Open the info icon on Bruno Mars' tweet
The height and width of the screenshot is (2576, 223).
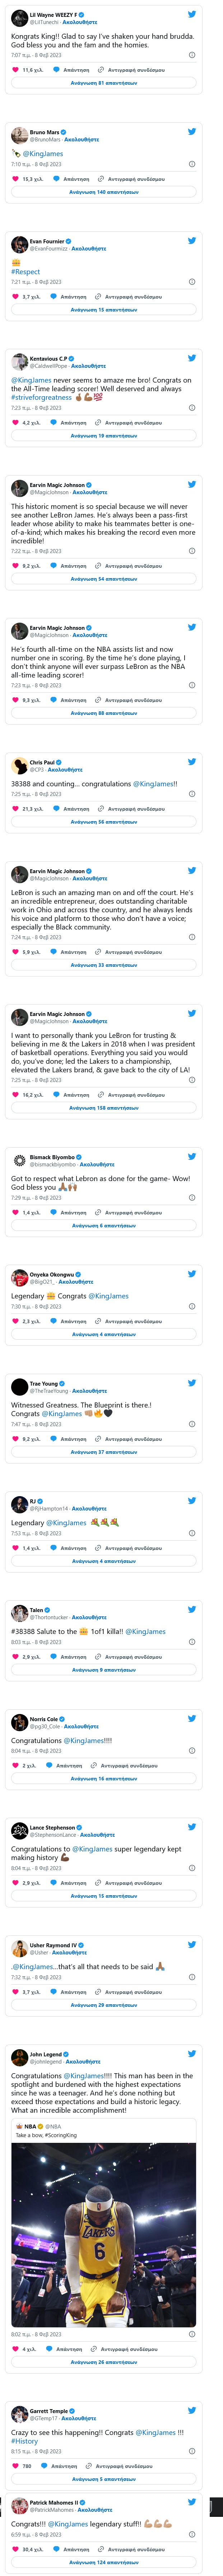point(192,164)
